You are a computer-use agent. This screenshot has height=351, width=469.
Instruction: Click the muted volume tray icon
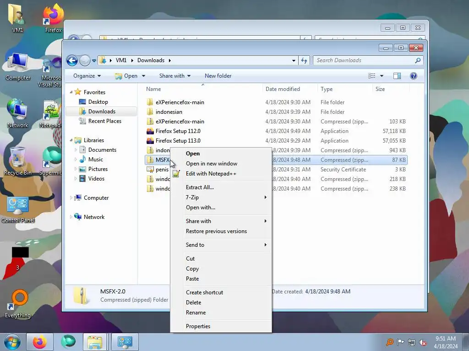coord(423,342)
